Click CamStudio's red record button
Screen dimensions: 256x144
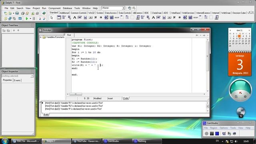206,134
